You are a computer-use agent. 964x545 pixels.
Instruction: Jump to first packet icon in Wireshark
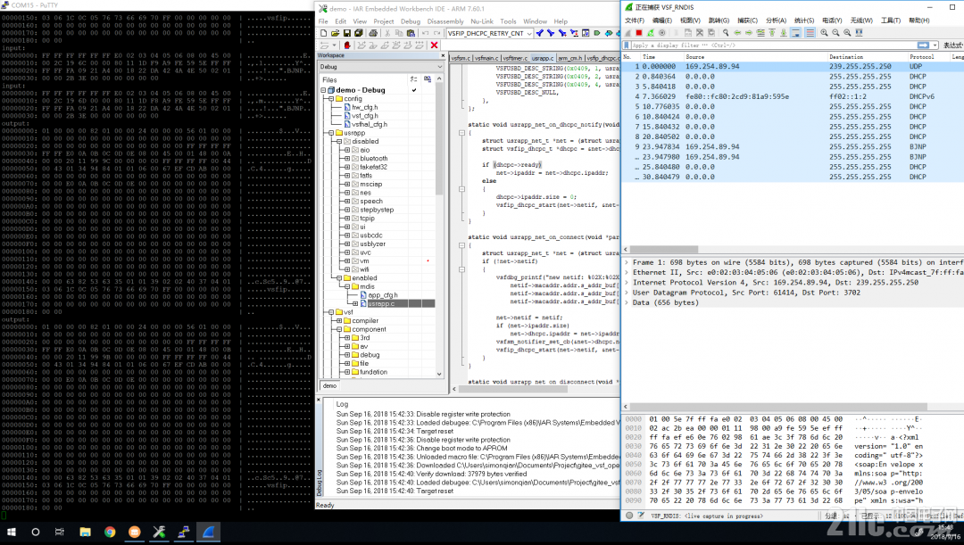(x=771, y=33)
